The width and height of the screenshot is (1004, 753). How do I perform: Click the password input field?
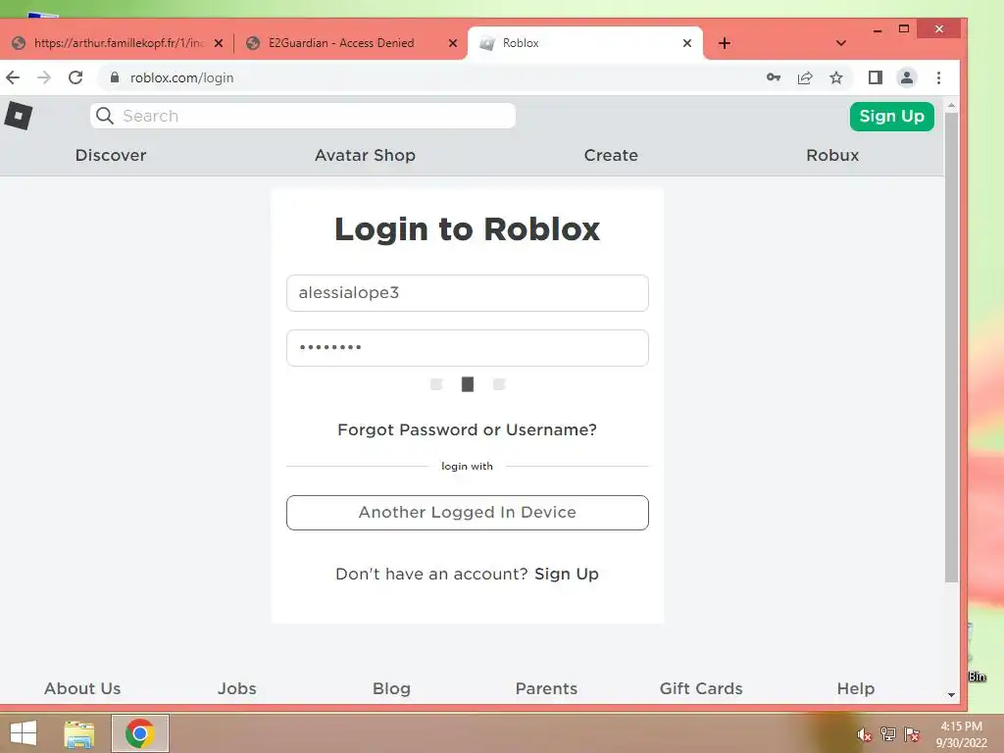coord(468,348)
